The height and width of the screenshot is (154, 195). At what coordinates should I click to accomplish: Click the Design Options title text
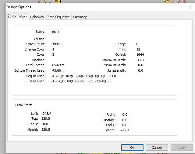pos(19,7)
